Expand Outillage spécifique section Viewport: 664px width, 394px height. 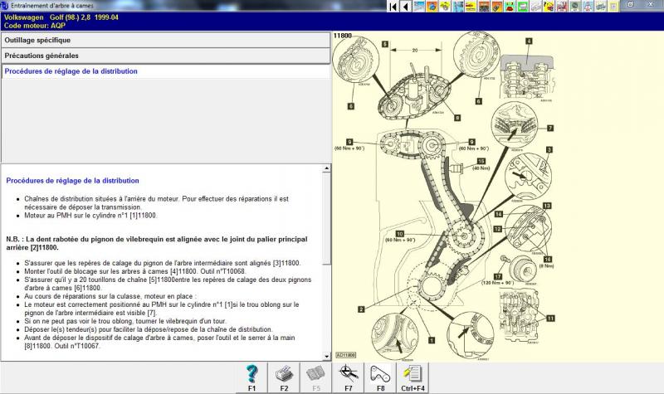pyautogui.click(x=165, y=40)
